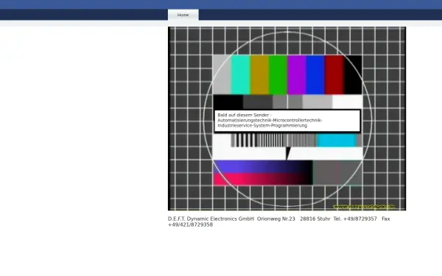
Task: Click the Automatisierungstechnik-Microcontrollertechnik line
Action: click(x=270, y=120)
